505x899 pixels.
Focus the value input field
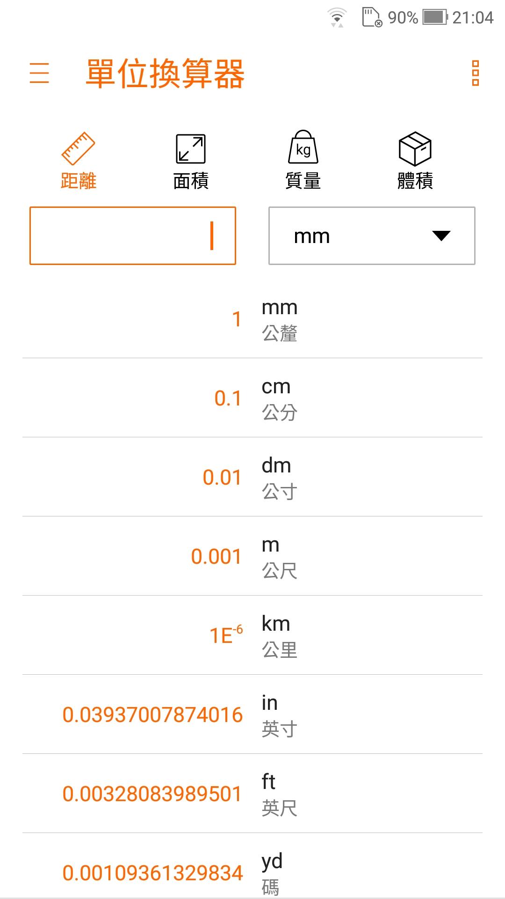(x=133, y=236)
